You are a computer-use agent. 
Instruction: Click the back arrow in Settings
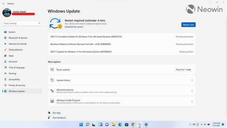(4, 4)
